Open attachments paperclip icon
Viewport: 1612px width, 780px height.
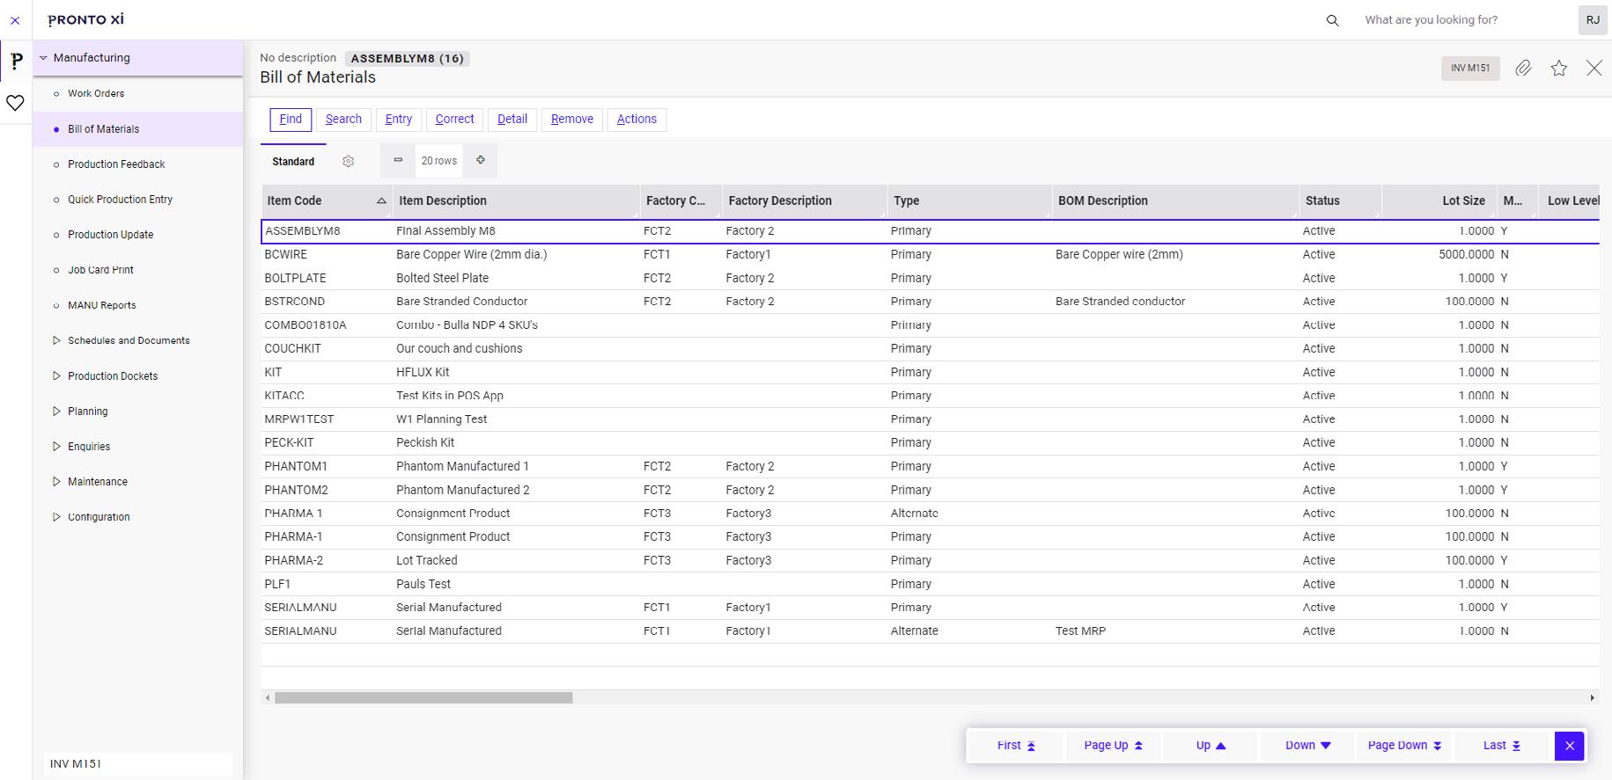(x=1523, y=68)
